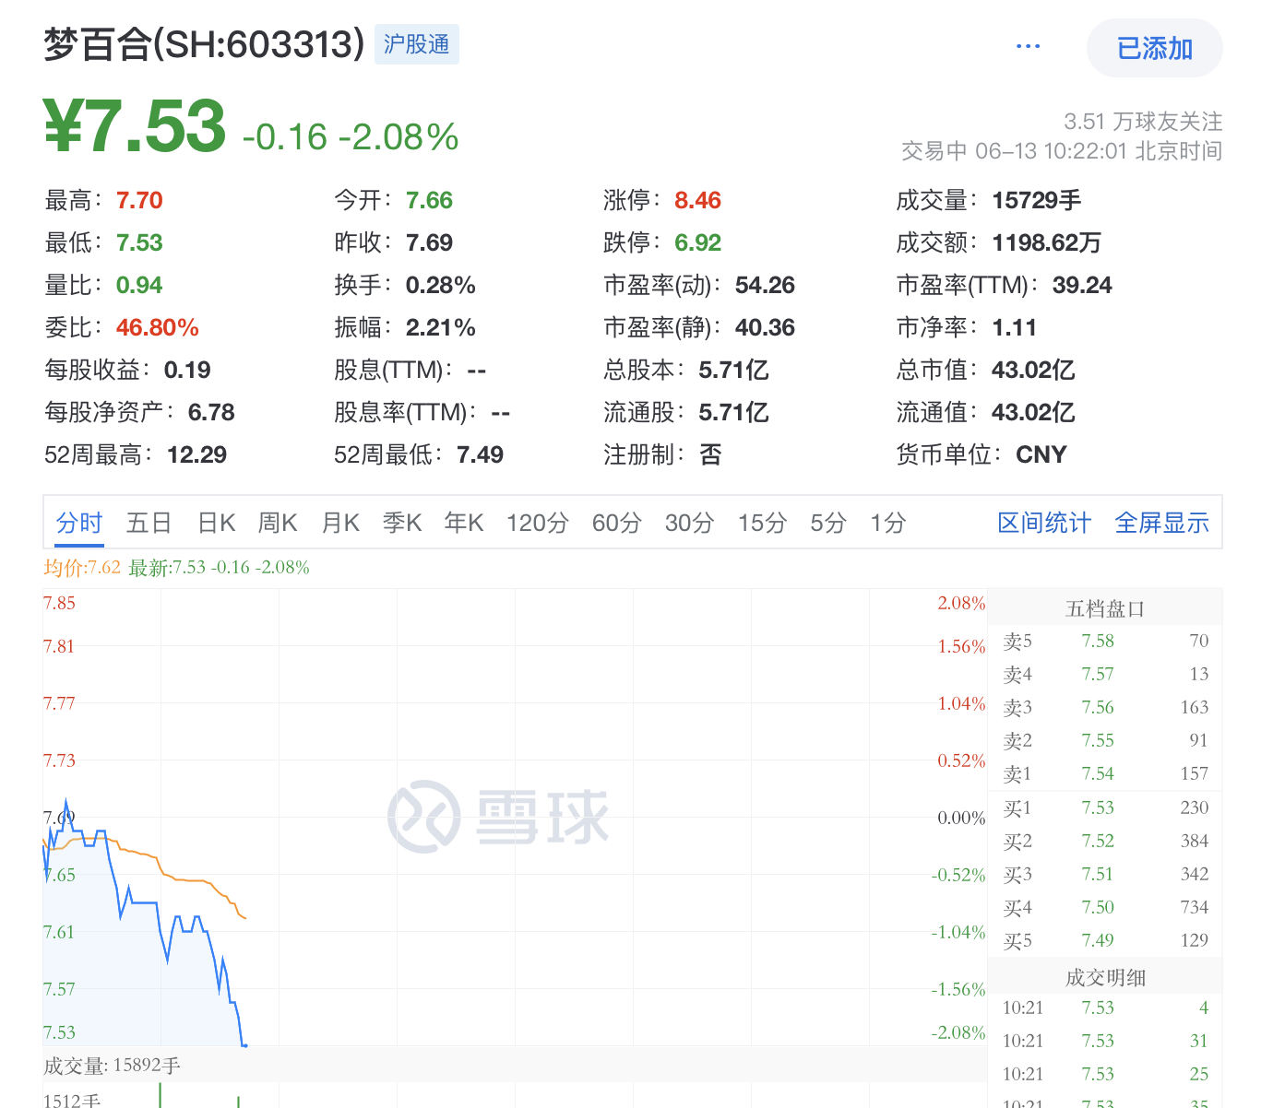This screenshot has width=1273, height=1108.
Task: Click the 市盈率(TTM) value 39.24
Action: [1082, 286]
